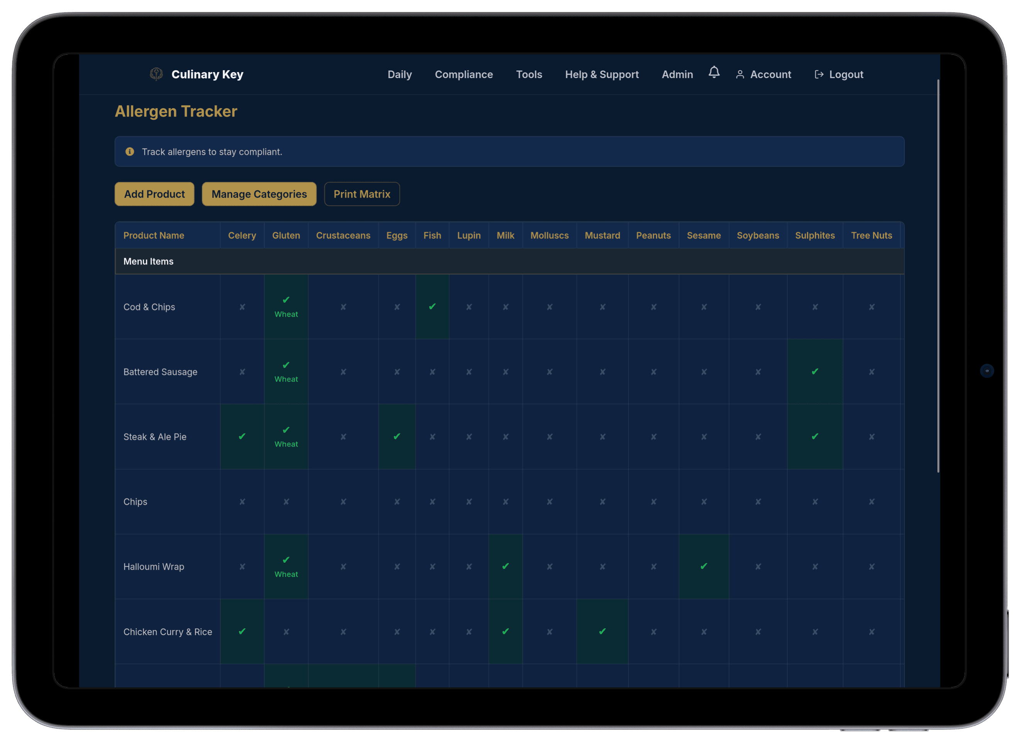Toggle Celery for Chicken Curry & Rice
This screenshot has width=1019, height=741.
coord(242,632)
